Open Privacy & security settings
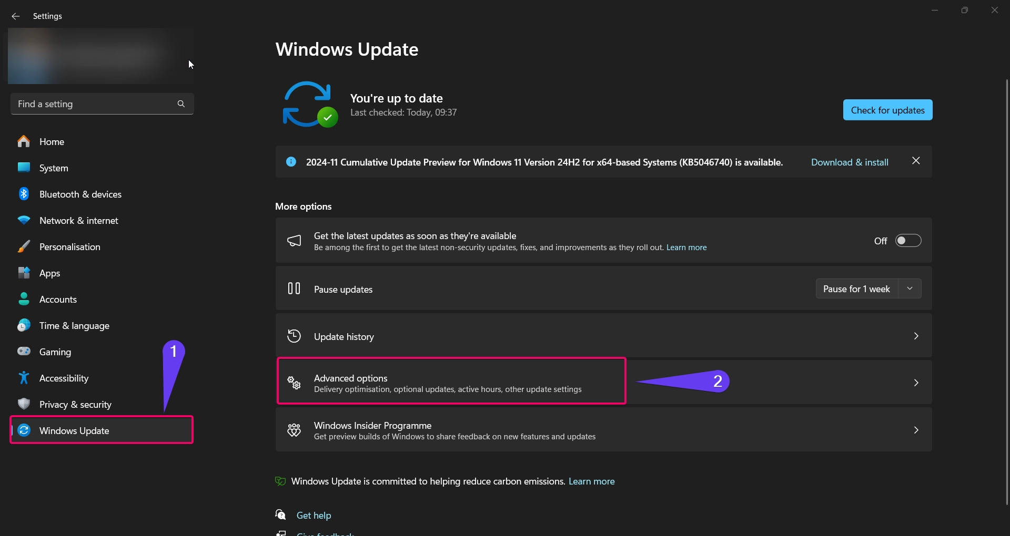 click(x=102, y=404)
